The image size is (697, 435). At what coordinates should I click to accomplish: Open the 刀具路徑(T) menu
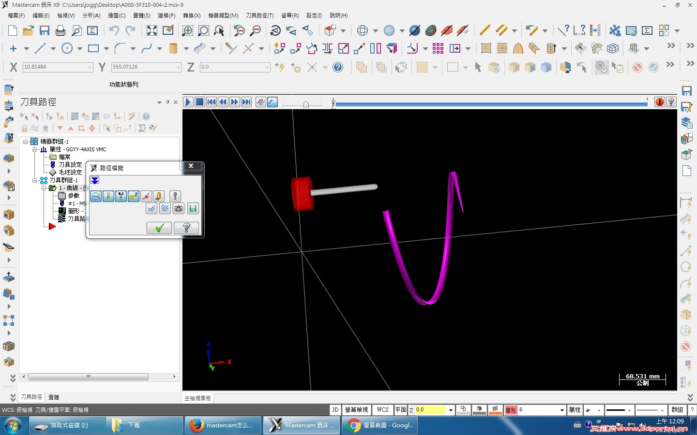click(x=259, y=15)
